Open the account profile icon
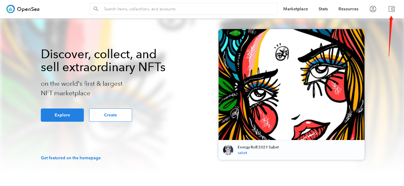Image resolution: width=404 pixels, height=186 pixels. pos(373,9)
